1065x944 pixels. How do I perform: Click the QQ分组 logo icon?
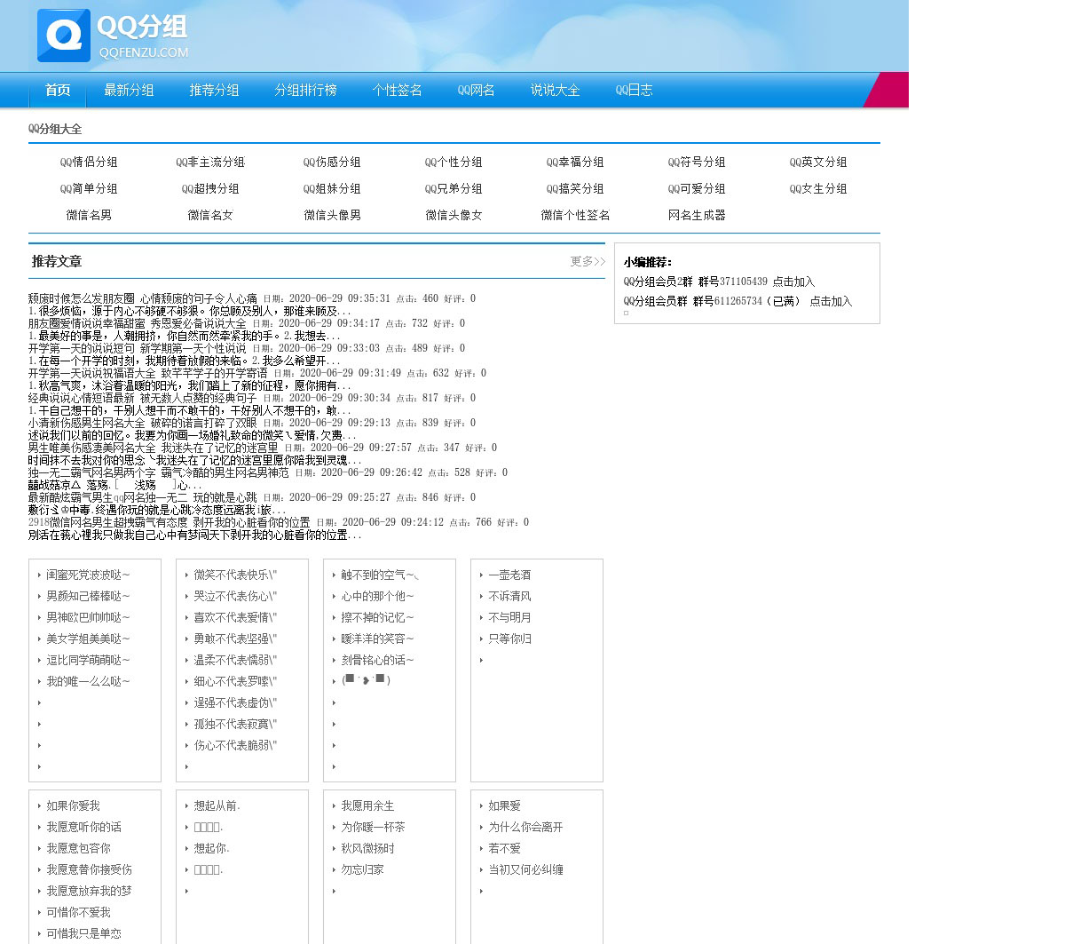63,36
